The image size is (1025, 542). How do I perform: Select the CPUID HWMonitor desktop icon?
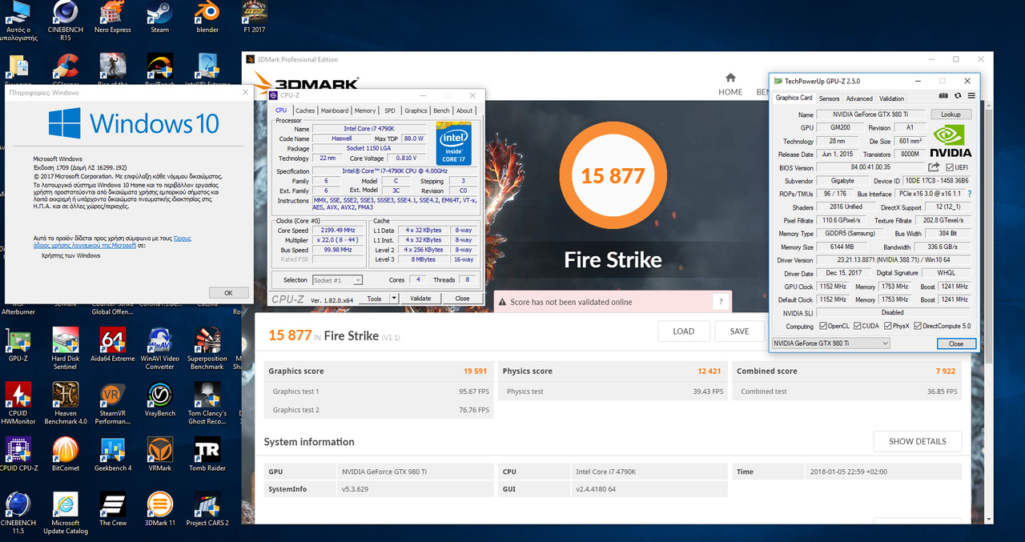(18, 403)
